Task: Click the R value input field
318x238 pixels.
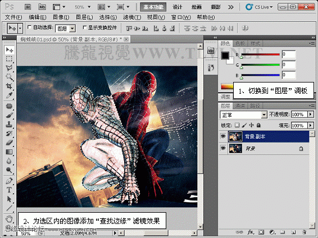Action: click(289, 54)
